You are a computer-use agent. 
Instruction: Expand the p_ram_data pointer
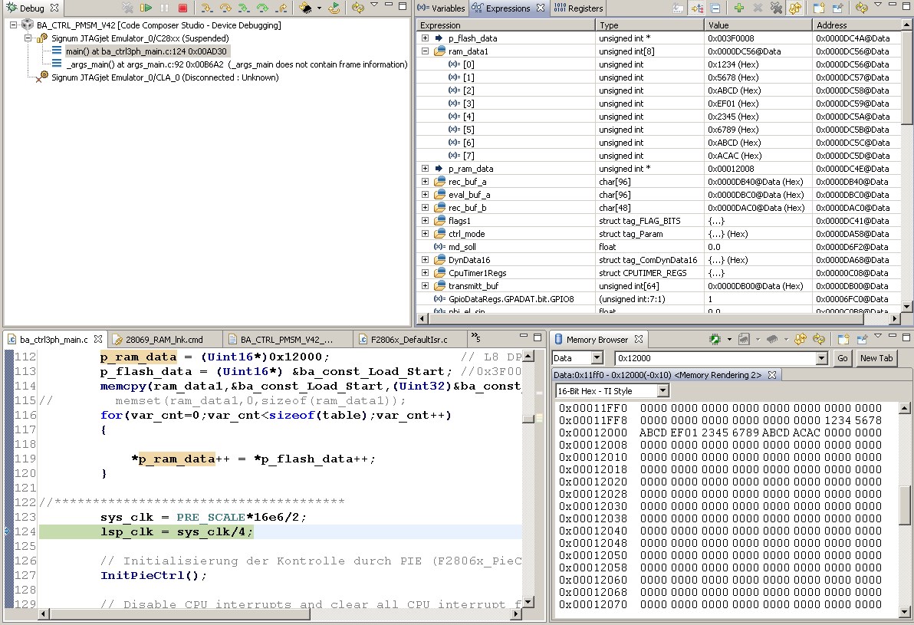coord(425,169)
